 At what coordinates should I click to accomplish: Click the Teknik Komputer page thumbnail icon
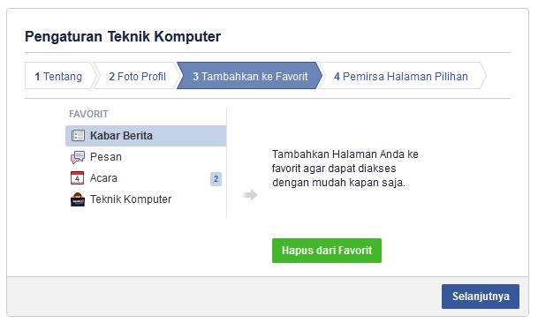click(78, 199)
